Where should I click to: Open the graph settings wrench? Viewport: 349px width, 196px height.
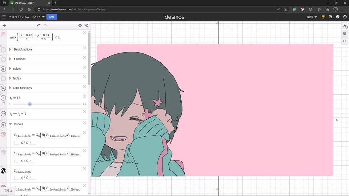345,26
